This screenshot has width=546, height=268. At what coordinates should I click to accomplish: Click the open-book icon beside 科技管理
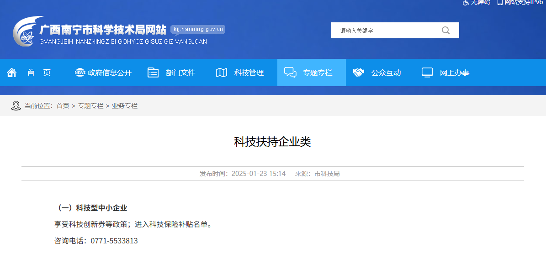(221, 72)
